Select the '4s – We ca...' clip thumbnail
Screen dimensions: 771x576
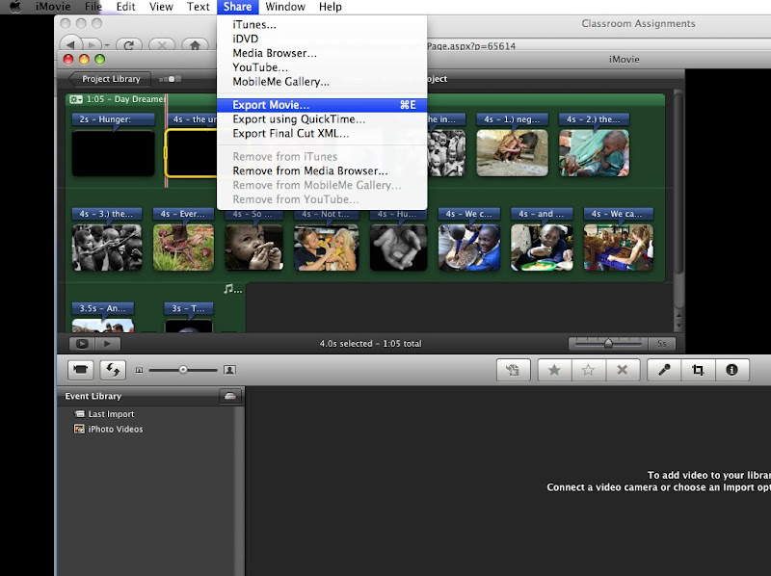(x=619, y=248)
